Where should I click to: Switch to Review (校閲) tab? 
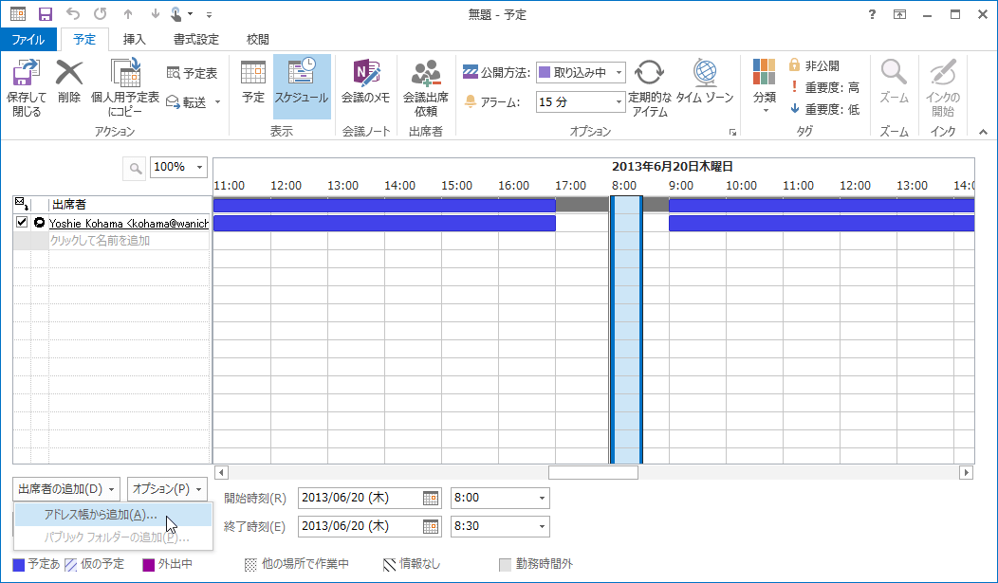click(257, 40)
